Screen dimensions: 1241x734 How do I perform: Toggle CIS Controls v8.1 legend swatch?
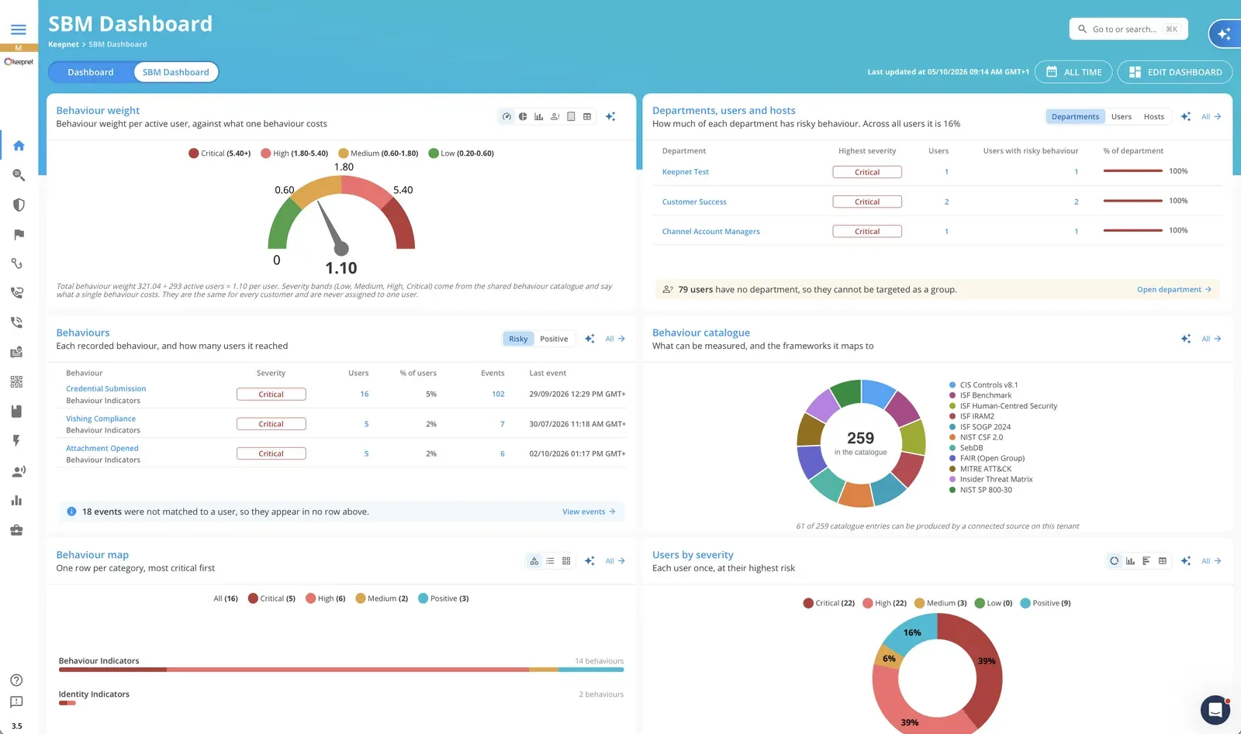click(x=952, y=385)
